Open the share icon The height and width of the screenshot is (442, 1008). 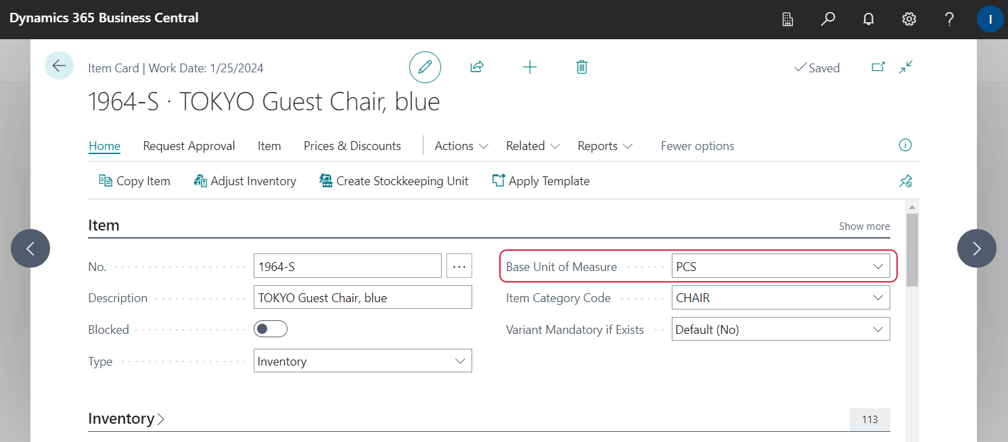pos(477,67)
